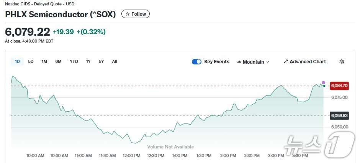Click the expand arrows Advanced Chart icon
This screenshot has height=163, width=360.
click(x=286, y=62)
